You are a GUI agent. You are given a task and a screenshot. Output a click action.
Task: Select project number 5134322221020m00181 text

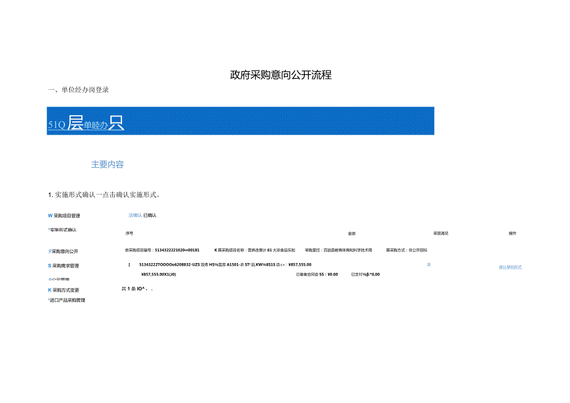[x=177, y=250]
